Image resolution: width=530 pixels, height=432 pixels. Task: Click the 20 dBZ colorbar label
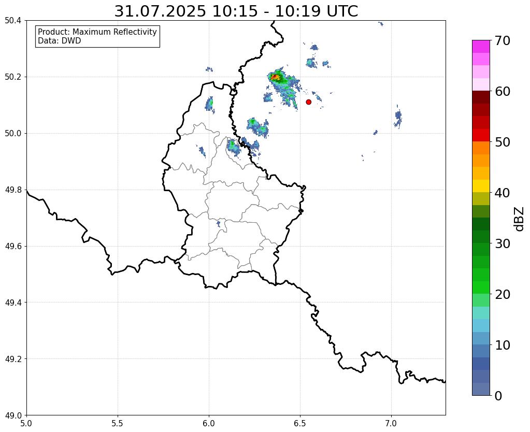tap(503, 294)
